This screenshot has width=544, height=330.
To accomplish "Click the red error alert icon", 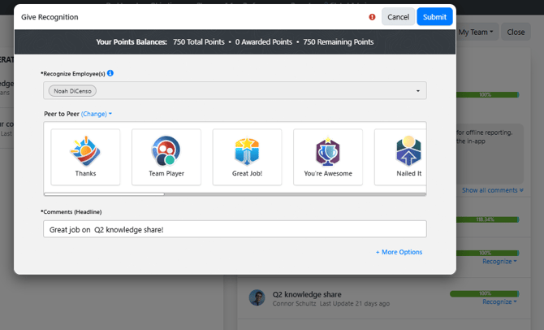I will click(x=372, y=17).
